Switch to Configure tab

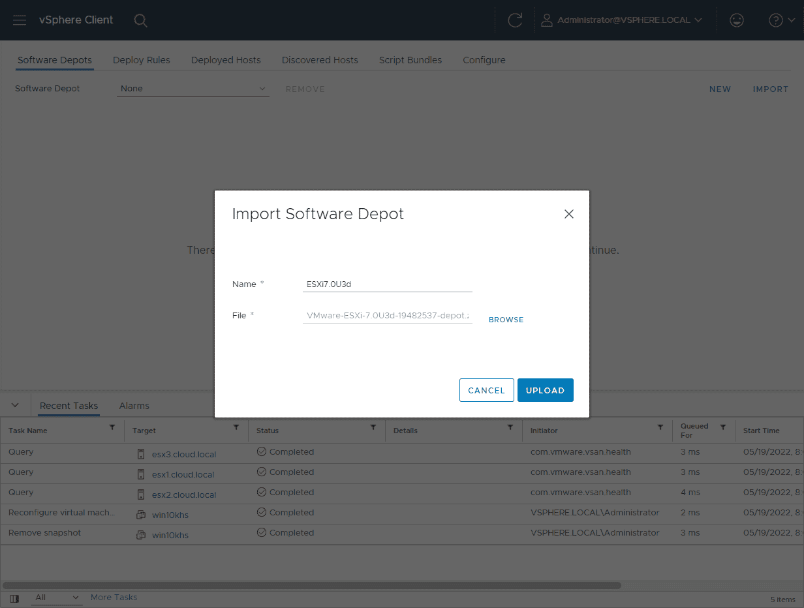click(484, 60)
